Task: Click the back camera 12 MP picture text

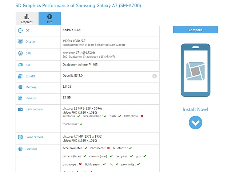Action: click(x=82, y=109)
